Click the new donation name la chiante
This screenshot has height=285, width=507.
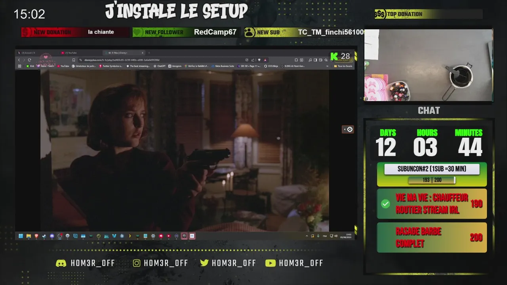tap(101, 32)
